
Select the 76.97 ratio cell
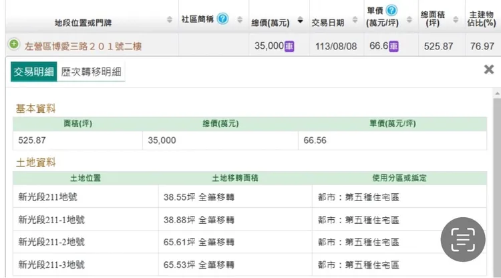(482, 46)
